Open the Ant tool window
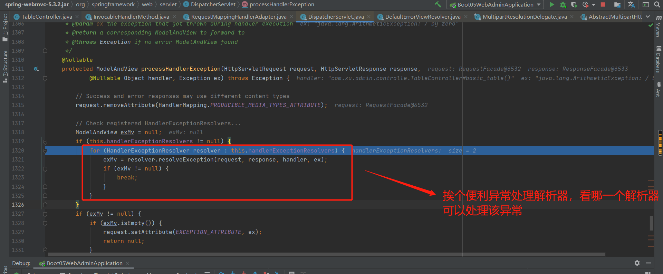663x274 pixels. tap(659, 89)
